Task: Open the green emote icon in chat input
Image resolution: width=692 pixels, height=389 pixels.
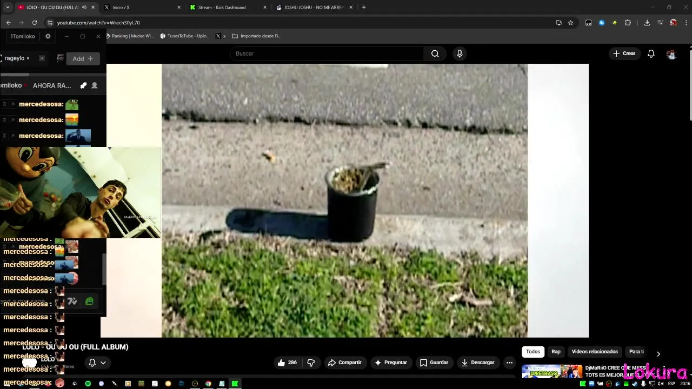Action: [89, 301]
